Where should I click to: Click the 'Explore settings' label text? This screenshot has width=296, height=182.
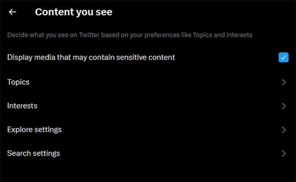(x=34, y=130)
